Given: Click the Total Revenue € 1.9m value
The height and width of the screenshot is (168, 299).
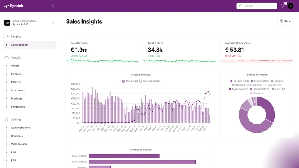Looking at the screenshot, I should click(x=79, y=50).
